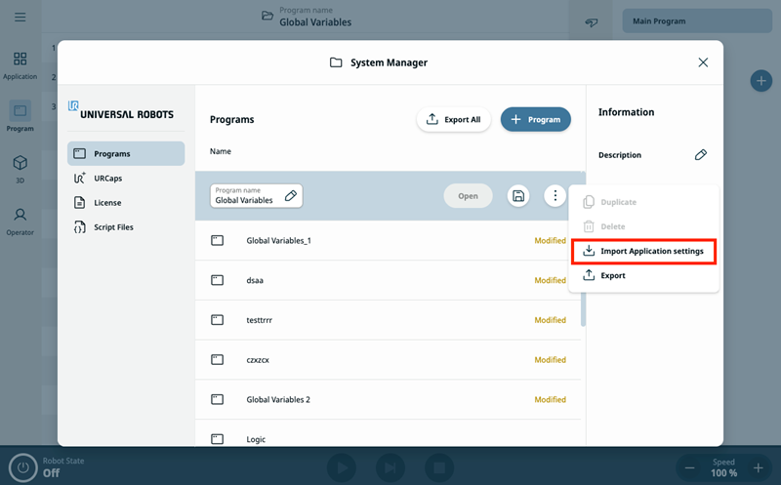The image size is (781, 485).
Task: Click the Universal Robots logo
Action: point(121,110)
